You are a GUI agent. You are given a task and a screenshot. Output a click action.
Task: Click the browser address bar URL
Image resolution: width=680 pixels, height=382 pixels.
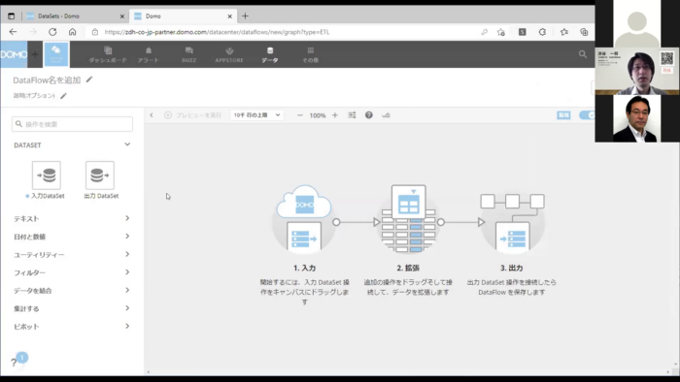point(217,32)
